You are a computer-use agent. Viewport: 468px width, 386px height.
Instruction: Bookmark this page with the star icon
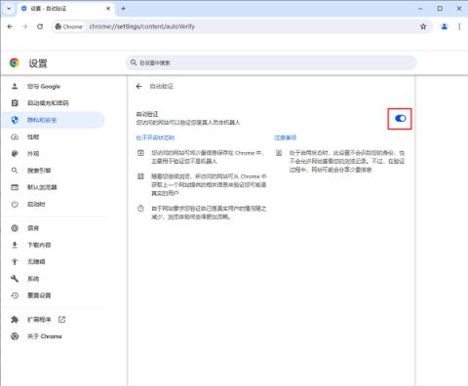(x=423, y=26)
